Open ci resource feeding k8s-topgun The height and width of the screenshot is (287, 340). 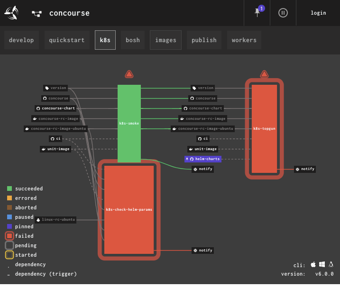tap(203, 139)
